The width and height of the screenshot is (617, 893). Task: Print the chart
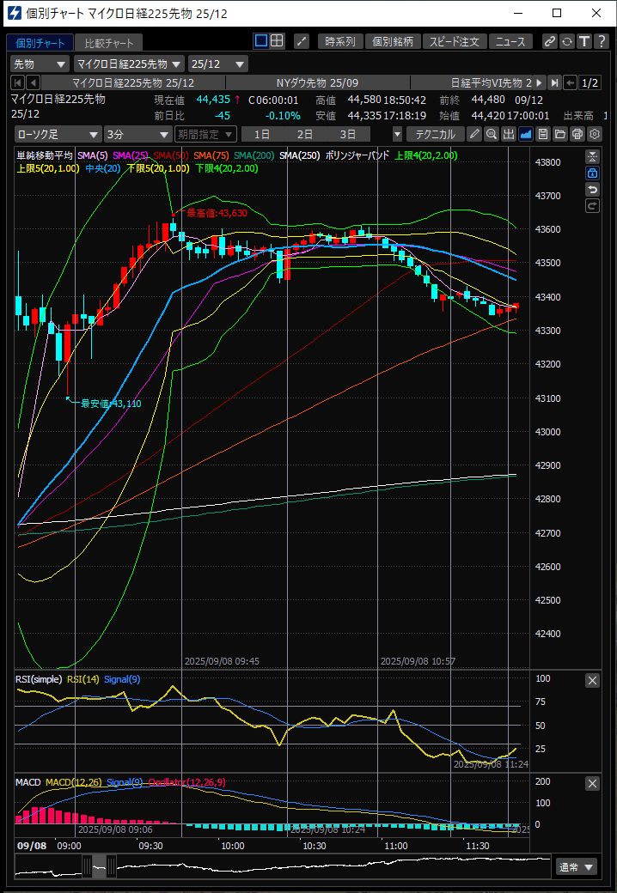coord(577,135)
